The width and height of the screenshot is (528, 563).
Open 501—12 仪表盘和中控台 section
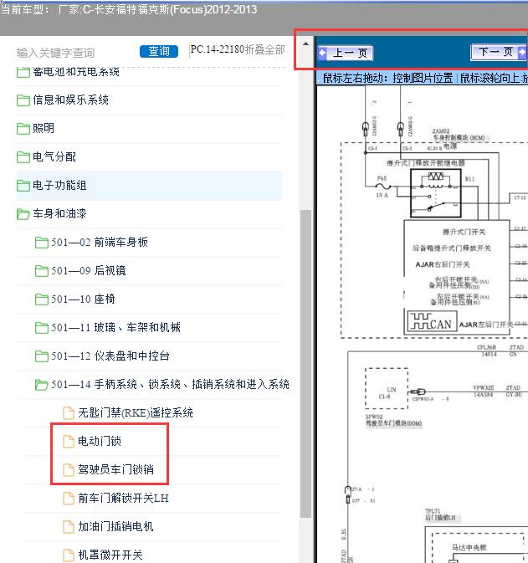tap(110, 356)
